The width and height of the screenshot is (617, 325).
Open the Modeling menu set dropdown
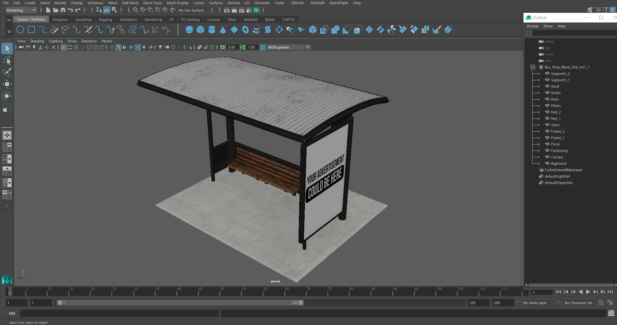point(21,10)
